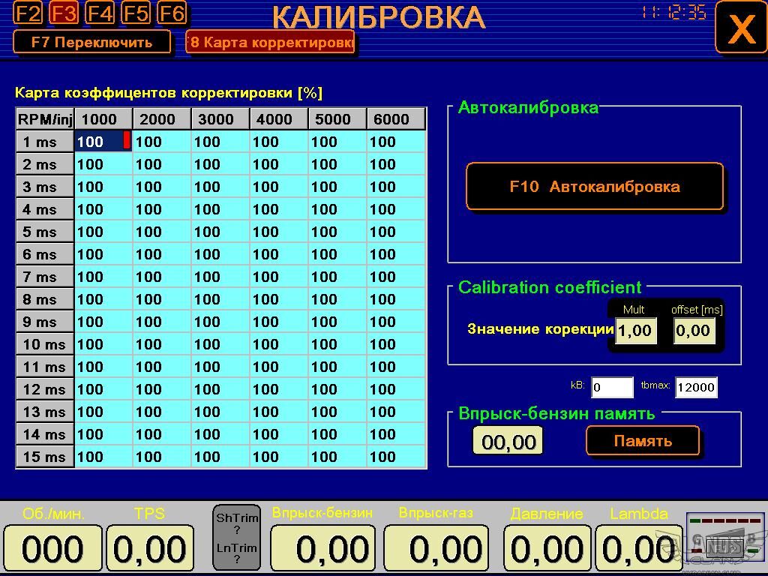Click the offset [ms] field
Viewport: 768px width, 576px height.
coord(693,331)
